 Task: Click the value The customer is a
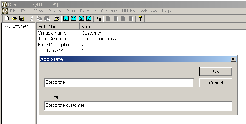99,39
